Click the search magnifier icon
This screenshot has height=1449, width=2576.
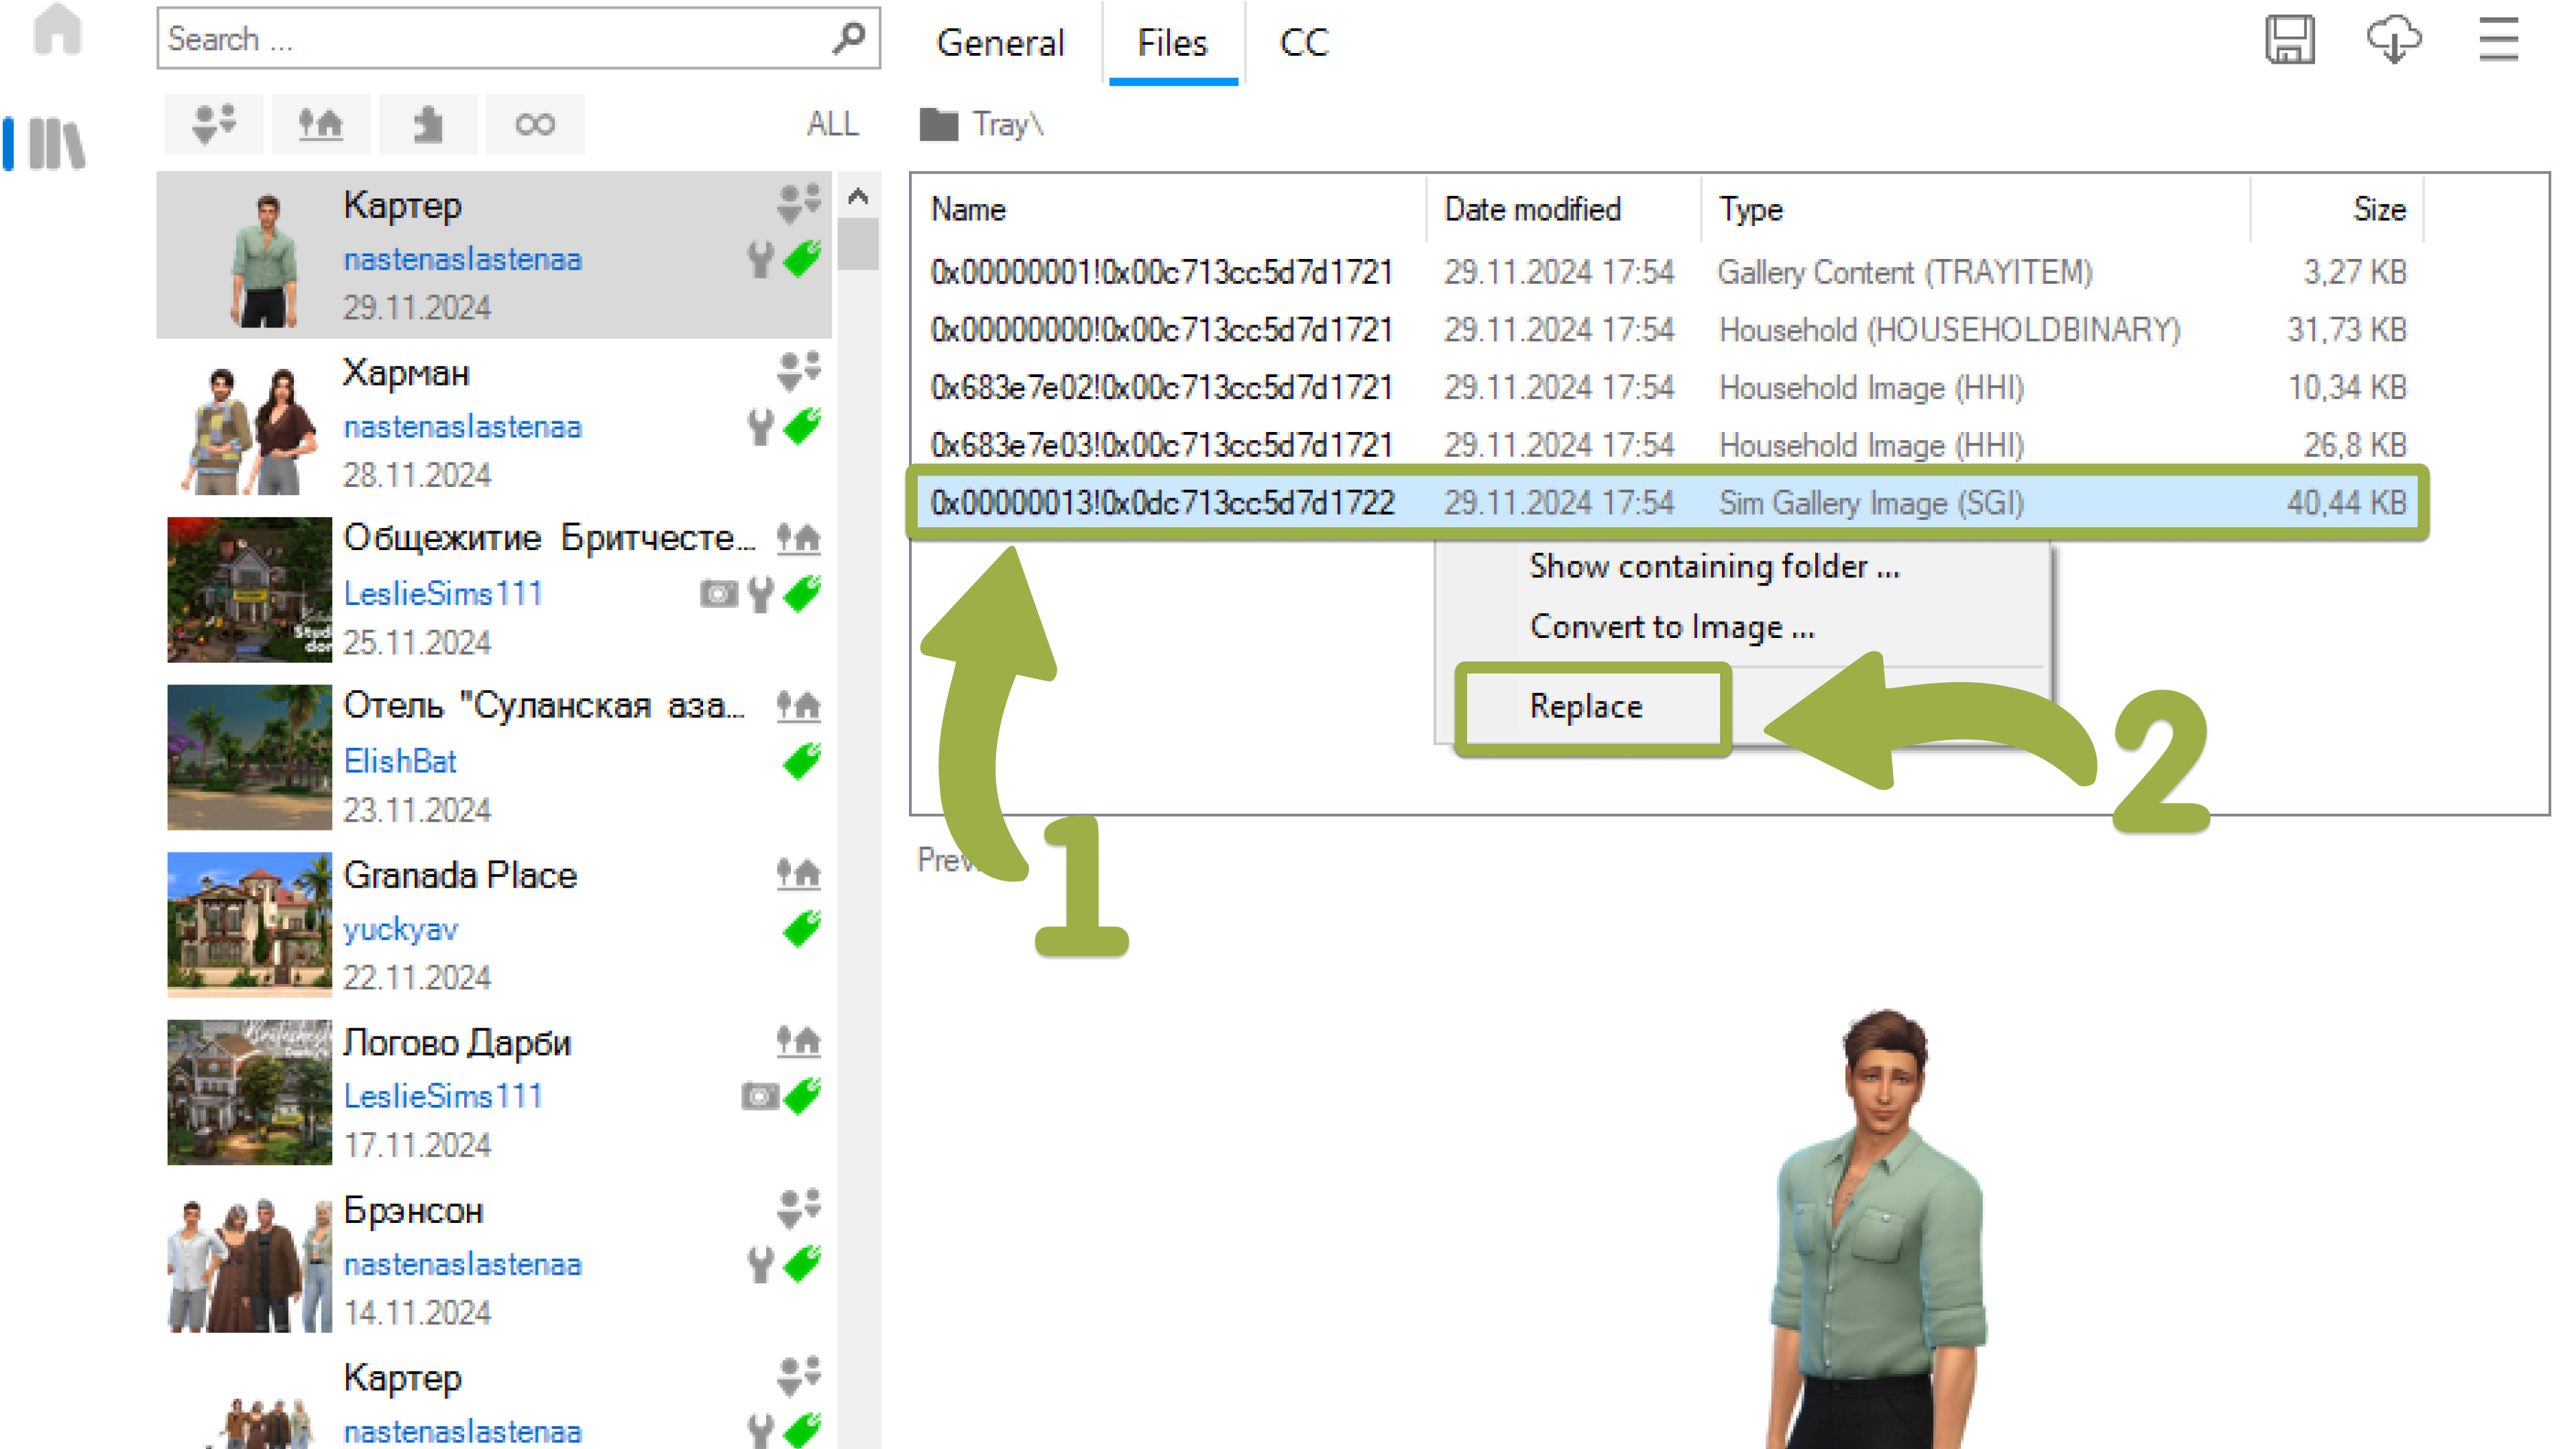(x=848, y=38)
